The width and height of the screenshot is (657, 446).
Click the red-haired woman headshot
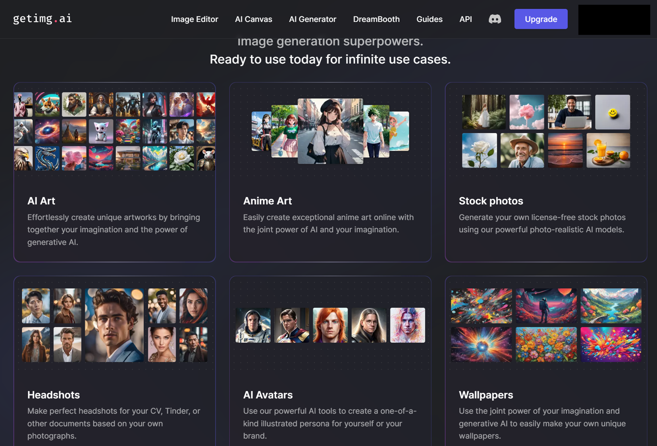(193, 306)
